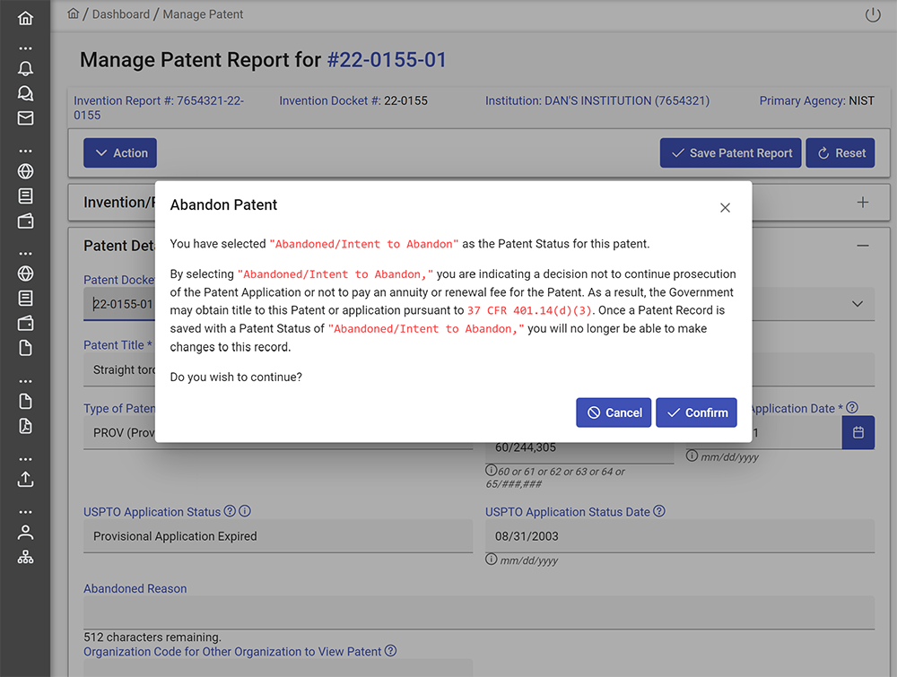Go to Dashboard via breadcrumb

pyautogui.click(x=121, y=14)
